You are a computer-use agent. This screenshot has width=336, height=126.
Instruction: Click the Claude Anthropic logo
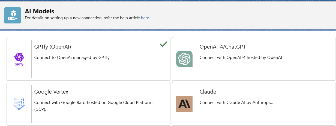(x=184, y=104)
